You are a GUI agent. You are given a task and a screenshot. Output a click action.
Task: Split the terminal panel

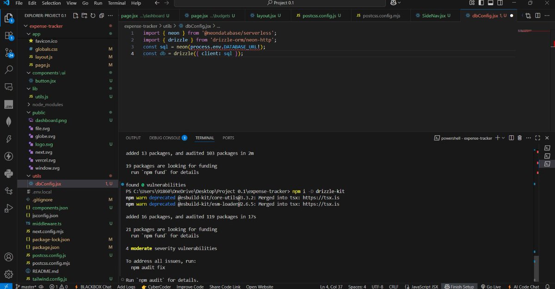511,138
